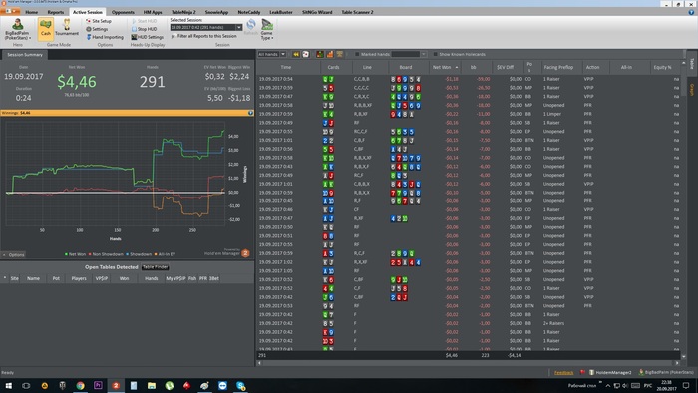The image size is (698, 393).
Task: Switch to the Reports tab
Action: 56,12
